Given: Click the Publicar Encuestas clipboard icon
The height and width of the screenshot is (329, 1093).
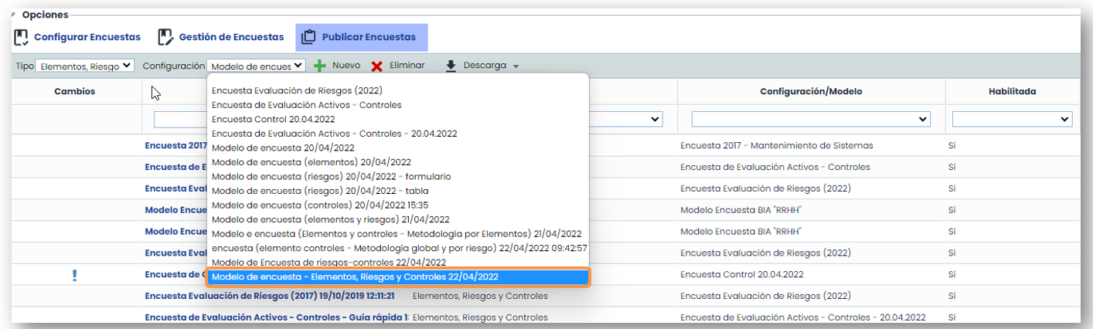Looking at the screenshot, I should tap(308, 37).
